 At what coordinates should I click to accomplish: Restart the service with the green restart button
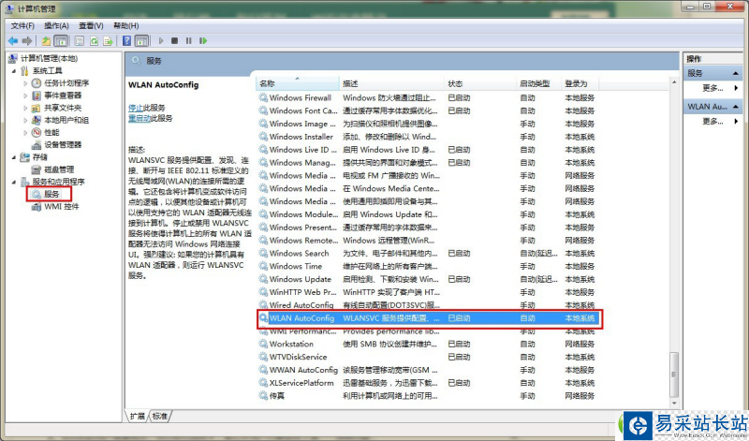click(x=203, y=41)
